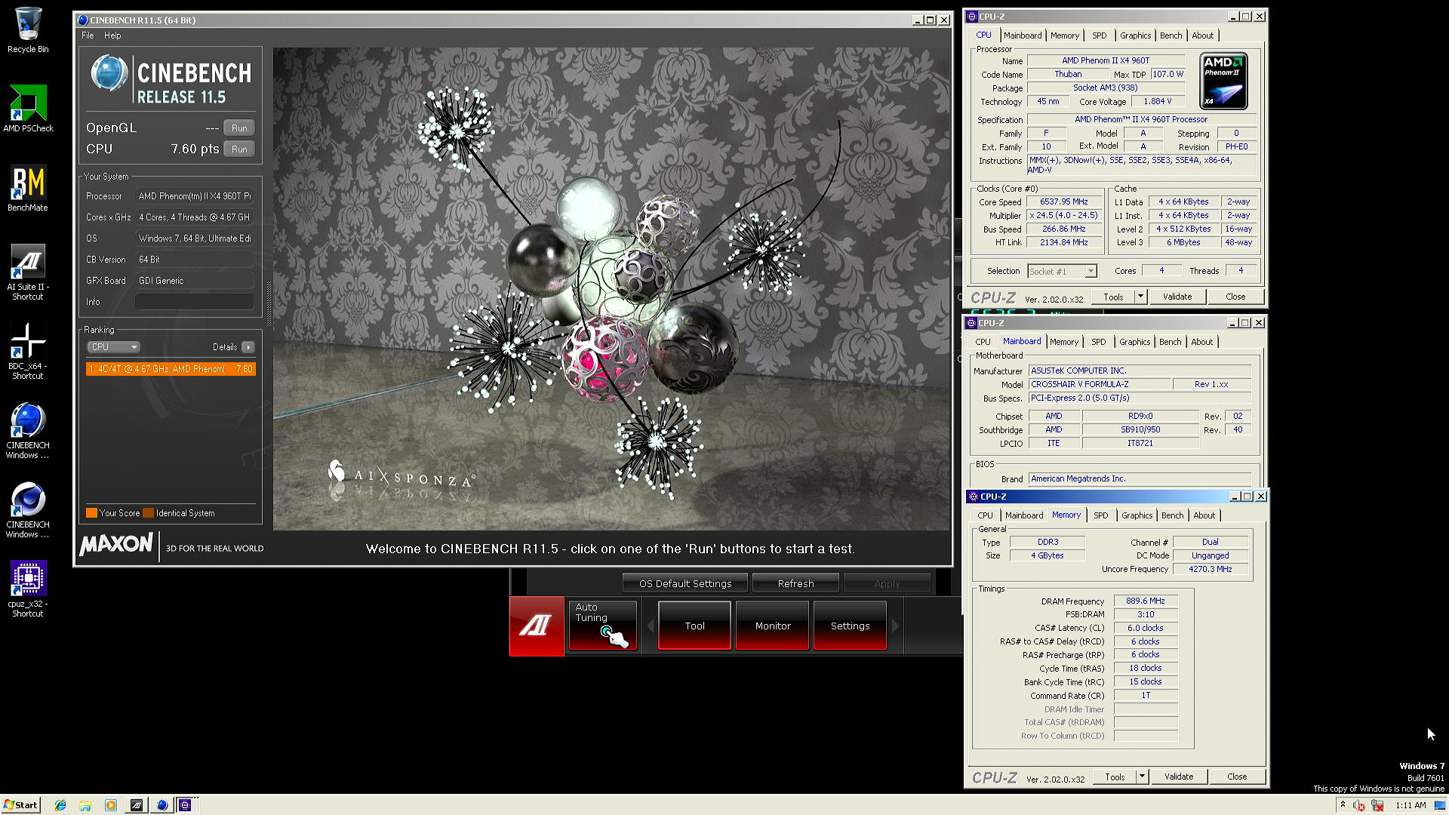Switch to AI Suite taskbar button

pyautogui.click(x=137, y=805)
